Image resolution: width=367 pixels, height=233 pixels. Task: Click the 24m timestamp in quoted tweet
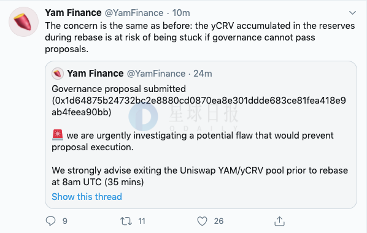click(203, 74)
